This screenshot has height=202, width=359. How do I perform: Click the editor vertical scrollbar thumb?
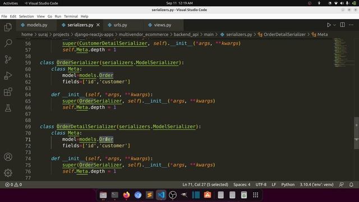click(x=357, y=133)
